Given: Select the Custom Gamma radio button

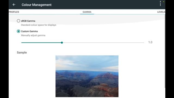Looking at the screenshot, I should [18, 31].
